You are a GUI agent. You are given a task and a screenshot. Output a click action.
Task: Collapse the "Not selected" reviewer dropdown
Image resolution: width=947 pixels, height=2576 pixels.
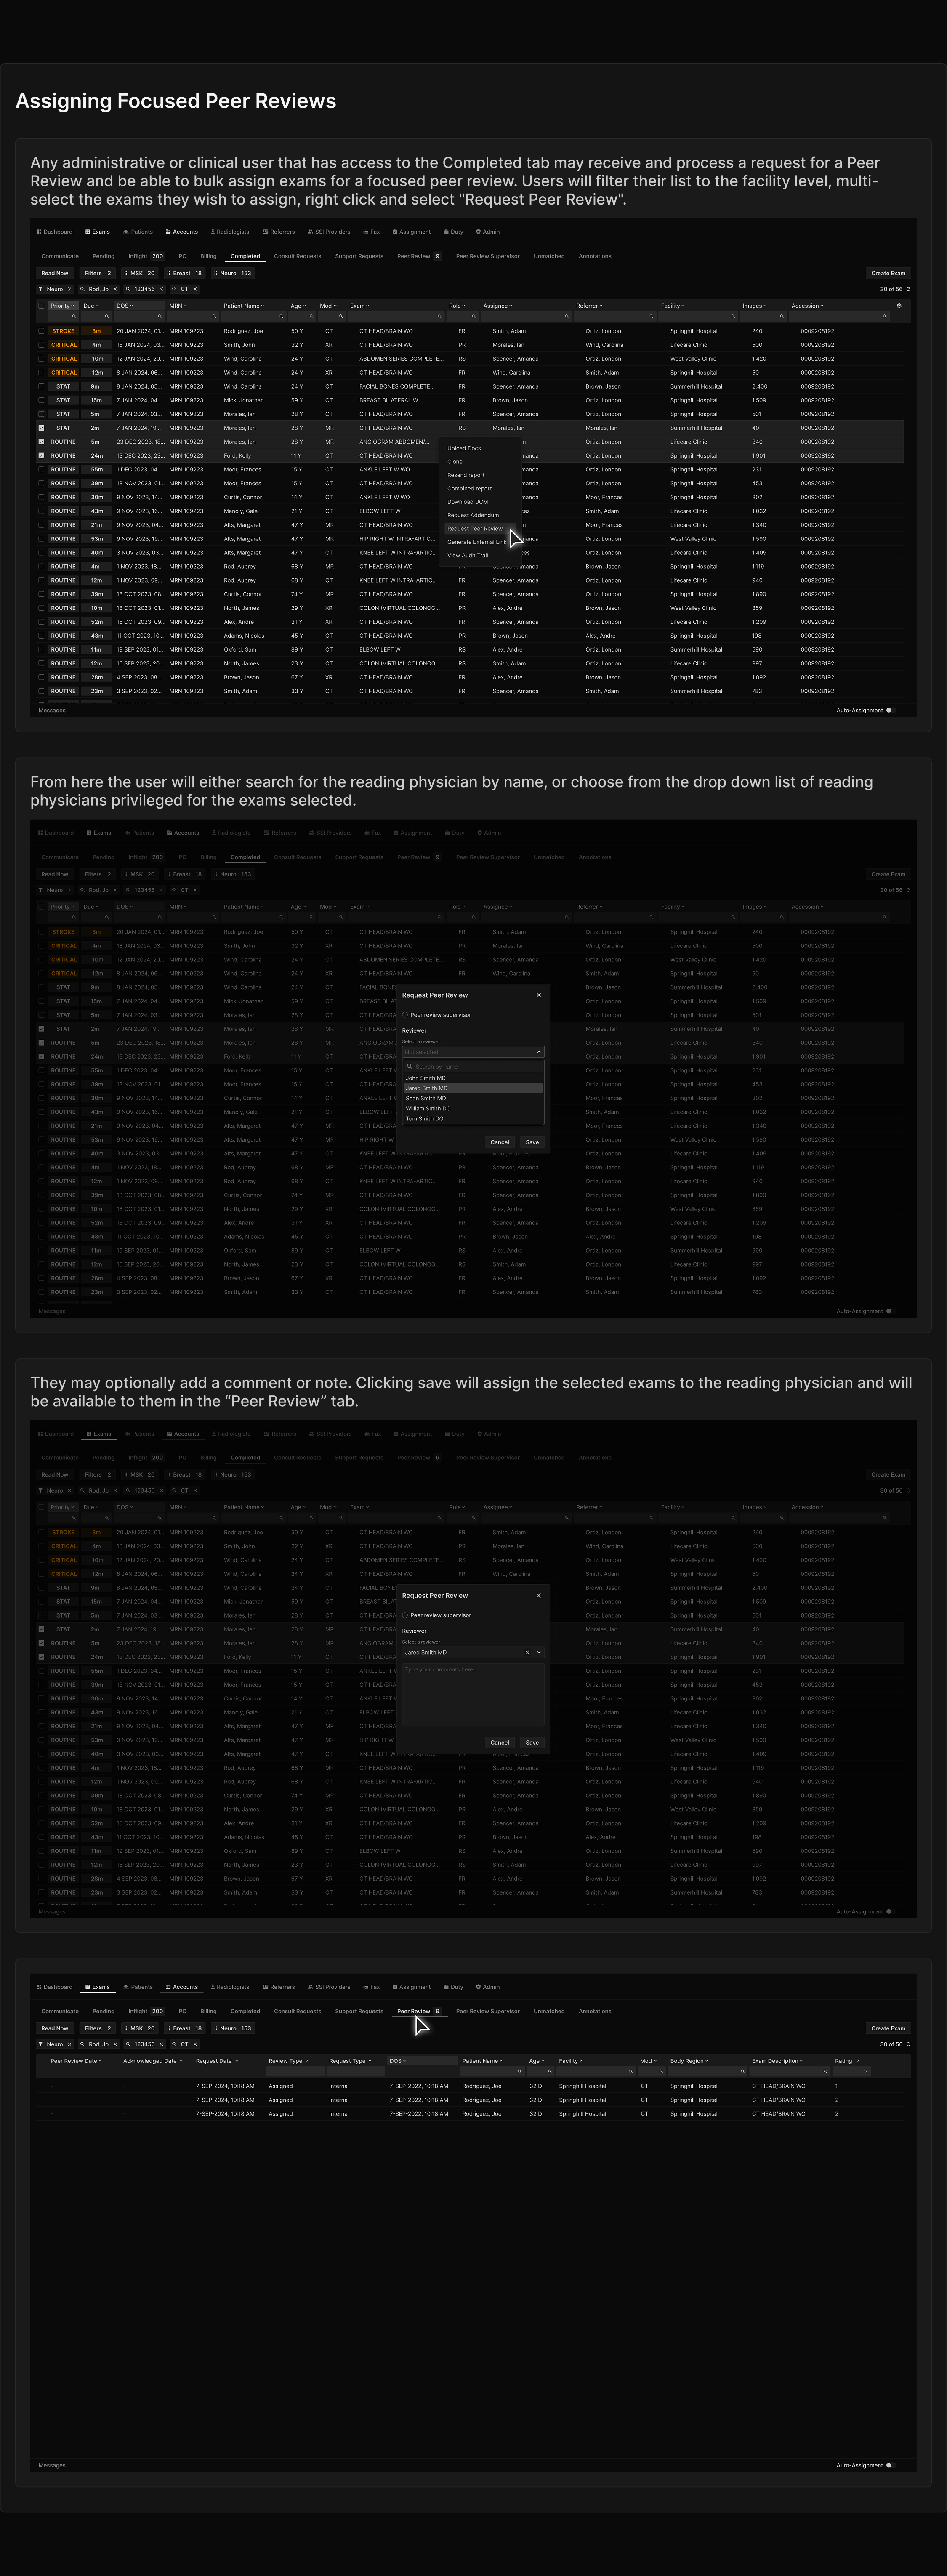[x=539, y=1052]
